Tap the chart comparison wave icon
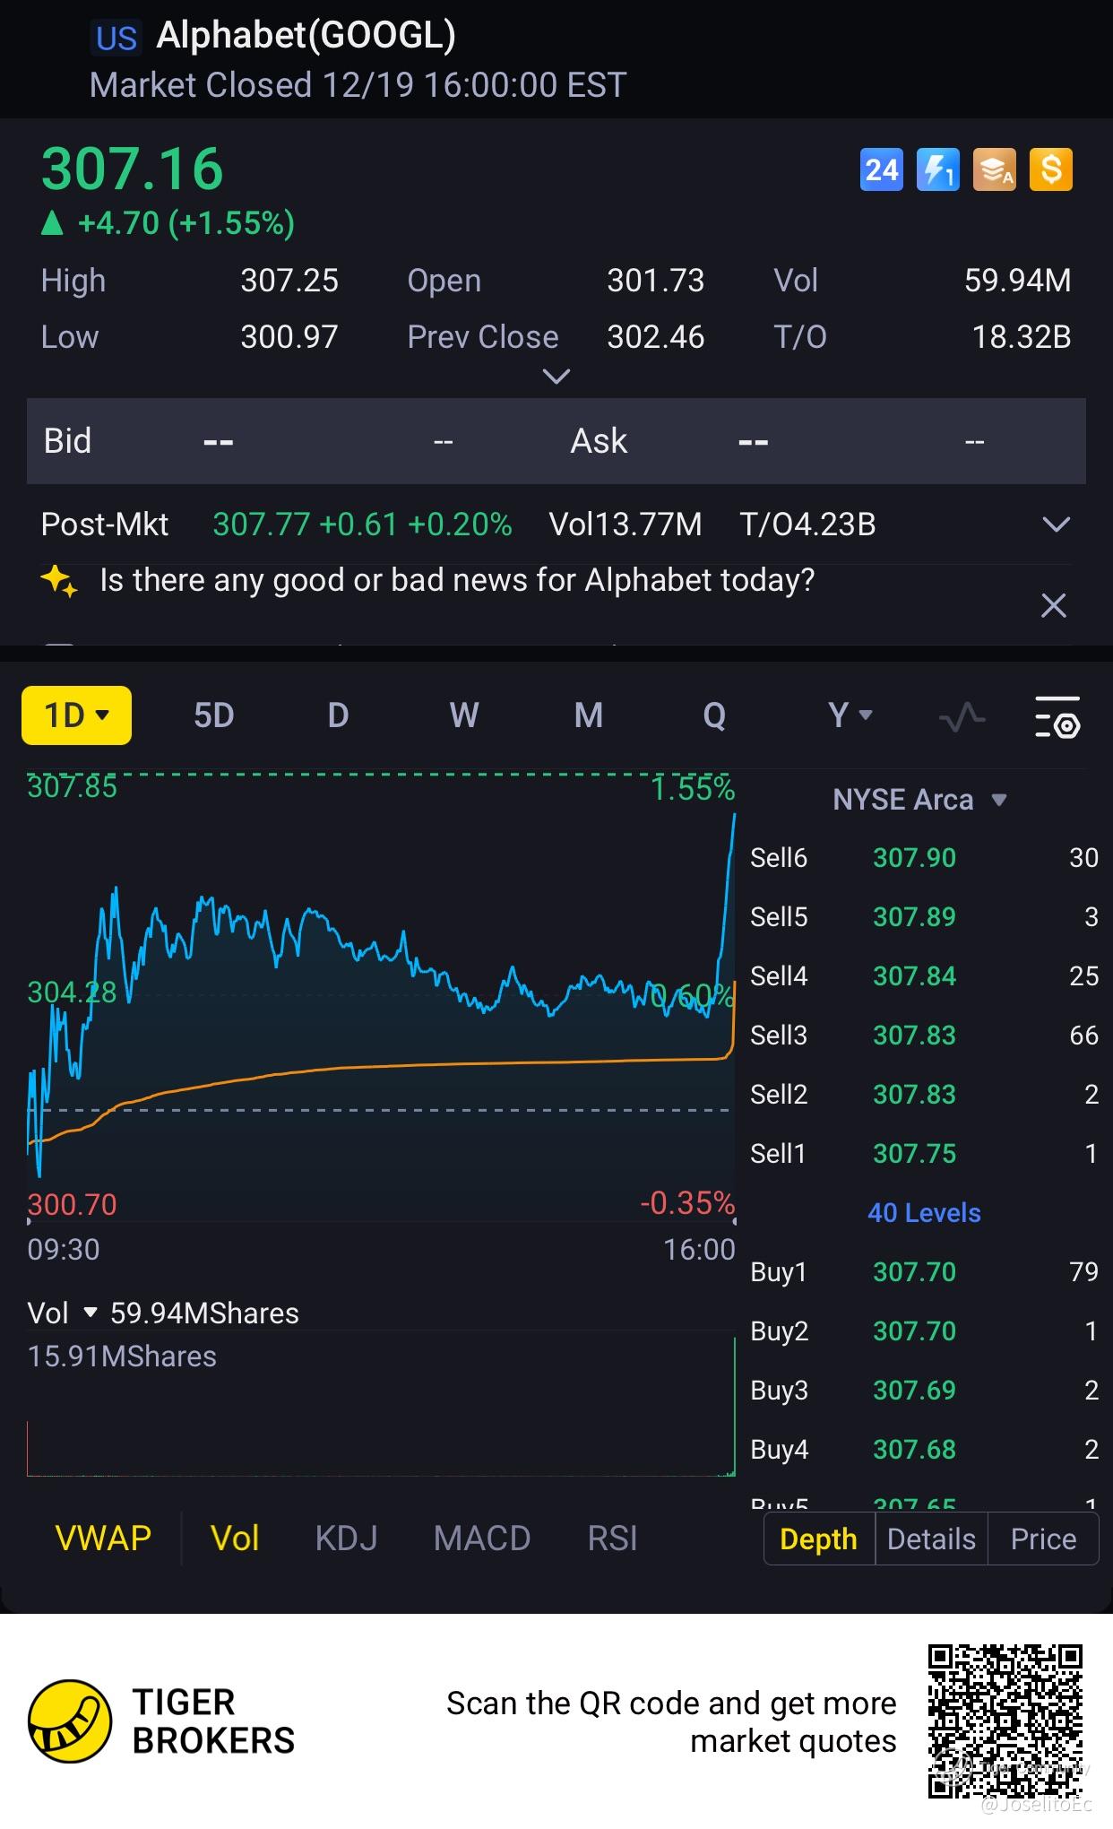 [x=962, y=716]
